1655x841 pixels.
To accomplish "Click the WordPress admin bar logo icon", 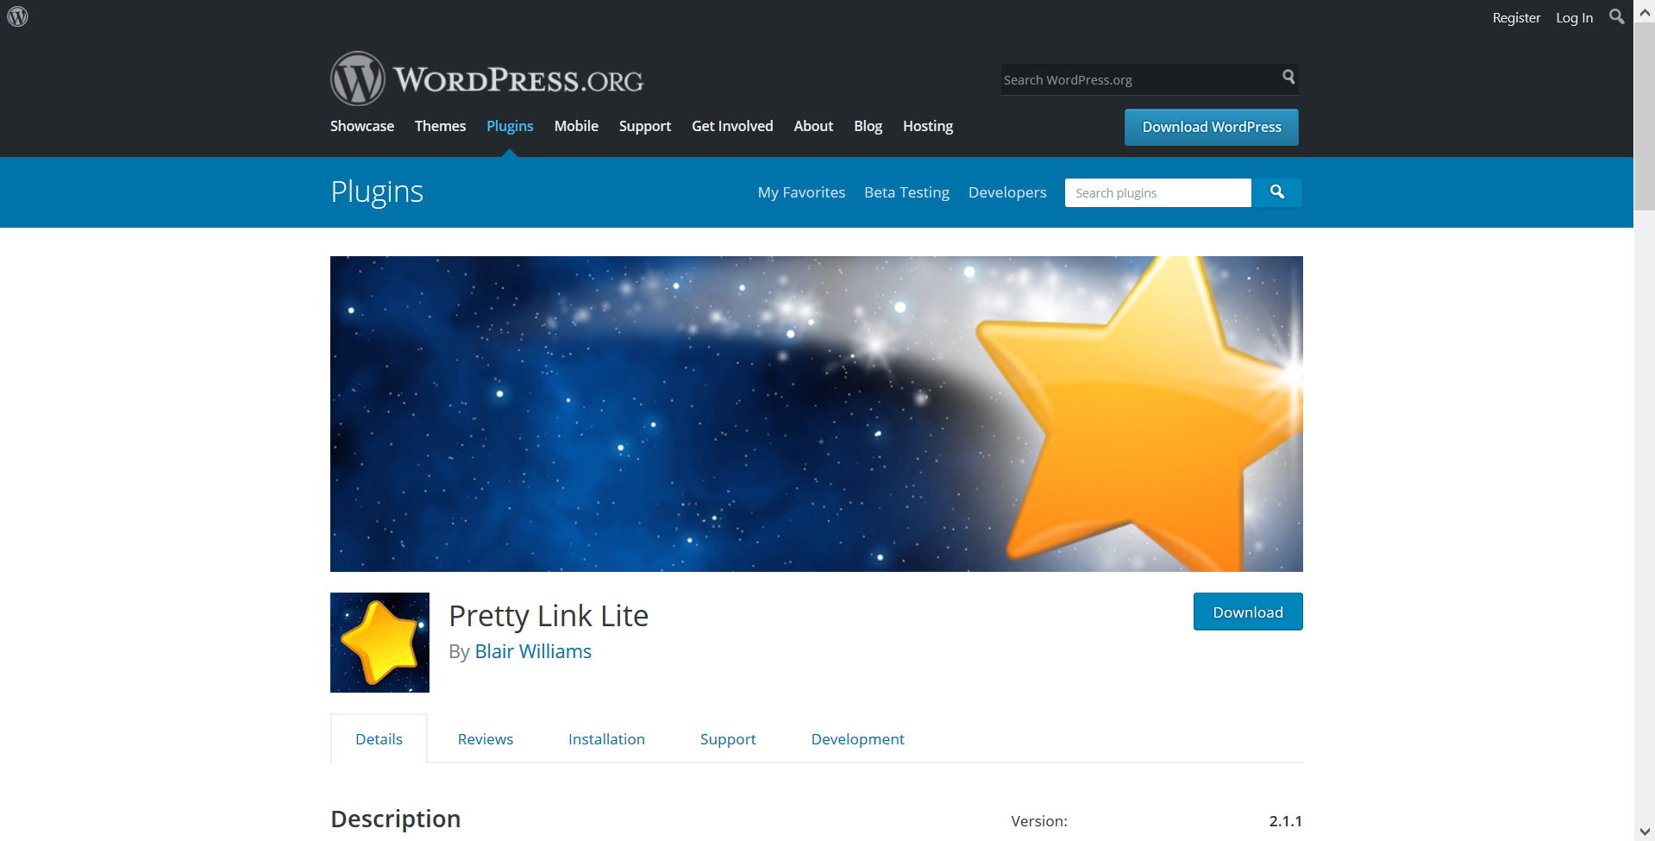I will (x=17, y=16).
